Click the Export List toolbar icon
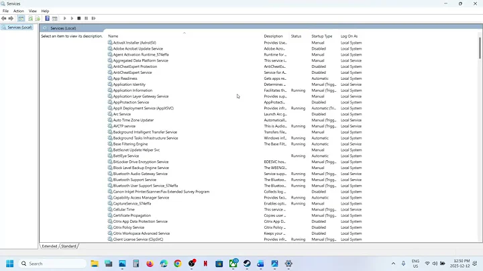The height and width of the screenshot is (271, 483). point(38,19)
